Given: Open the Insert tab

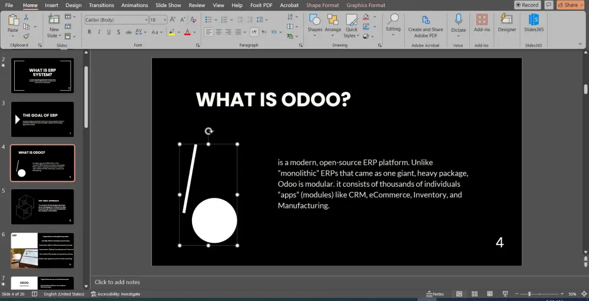Looking at the screenshot, I should tap(51, 5).
